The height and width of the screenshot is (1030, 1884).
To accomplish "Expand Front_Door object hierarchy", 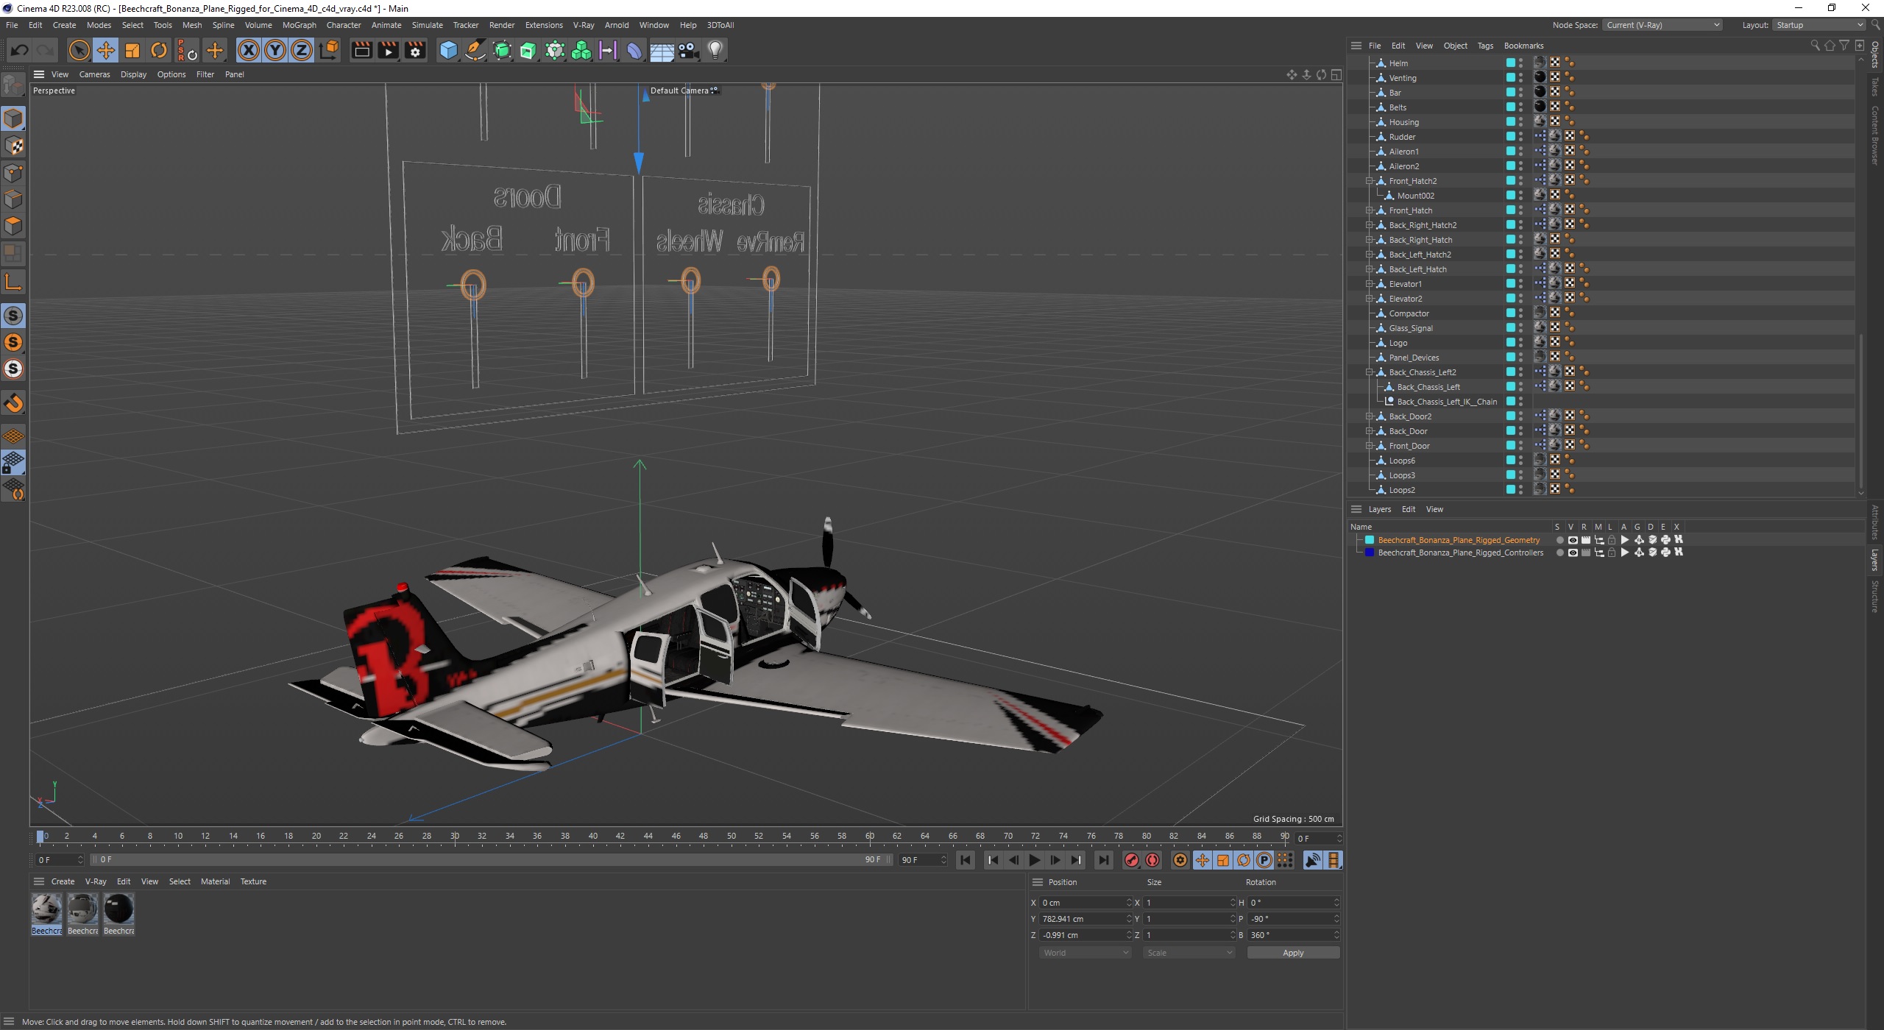I will (x=1370, y=446).
